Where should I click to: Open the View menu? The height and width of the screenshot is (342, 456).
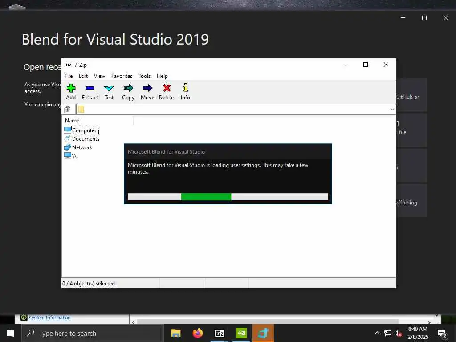(x=99, y=76)
